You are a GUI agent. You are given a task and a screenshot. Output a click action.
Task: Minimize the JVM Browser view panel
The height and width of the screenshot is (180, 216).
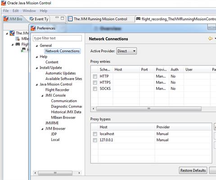coord(57,18)
